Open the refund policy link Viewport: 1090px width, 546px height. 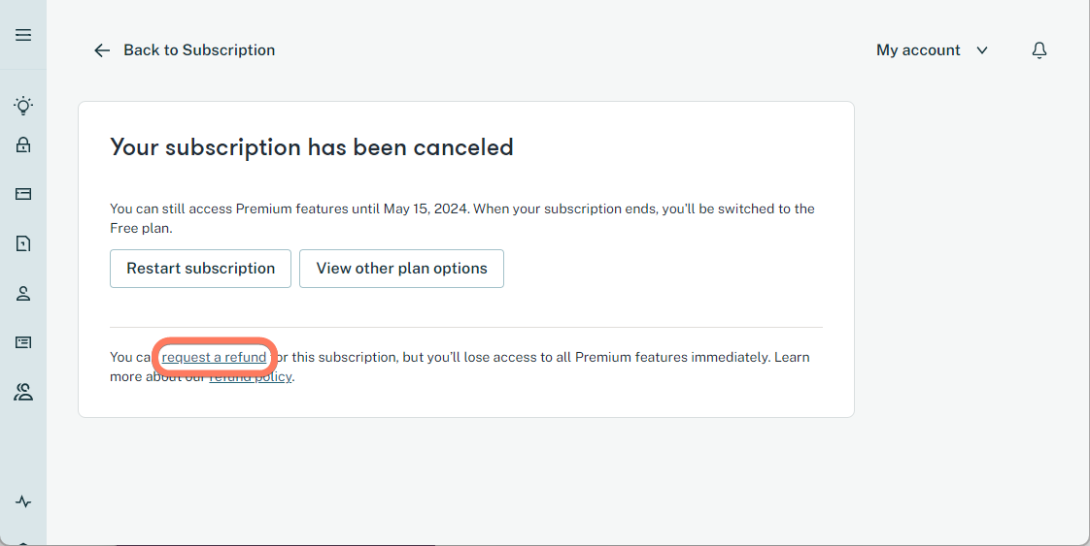pos(251,377)
